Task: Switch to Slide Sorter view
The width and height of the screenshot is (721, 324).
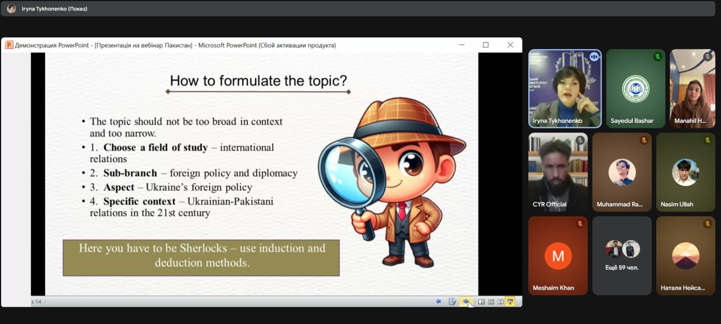Action: [491, 301]
